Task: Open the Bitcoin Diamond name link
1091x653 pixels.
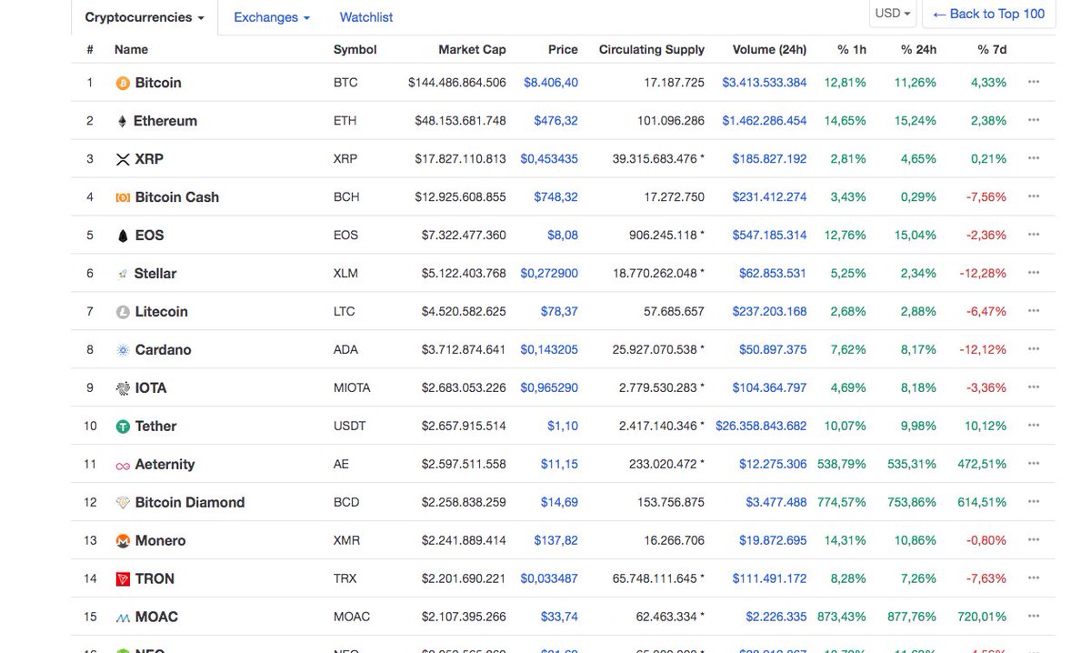Action: click(190, 503)
